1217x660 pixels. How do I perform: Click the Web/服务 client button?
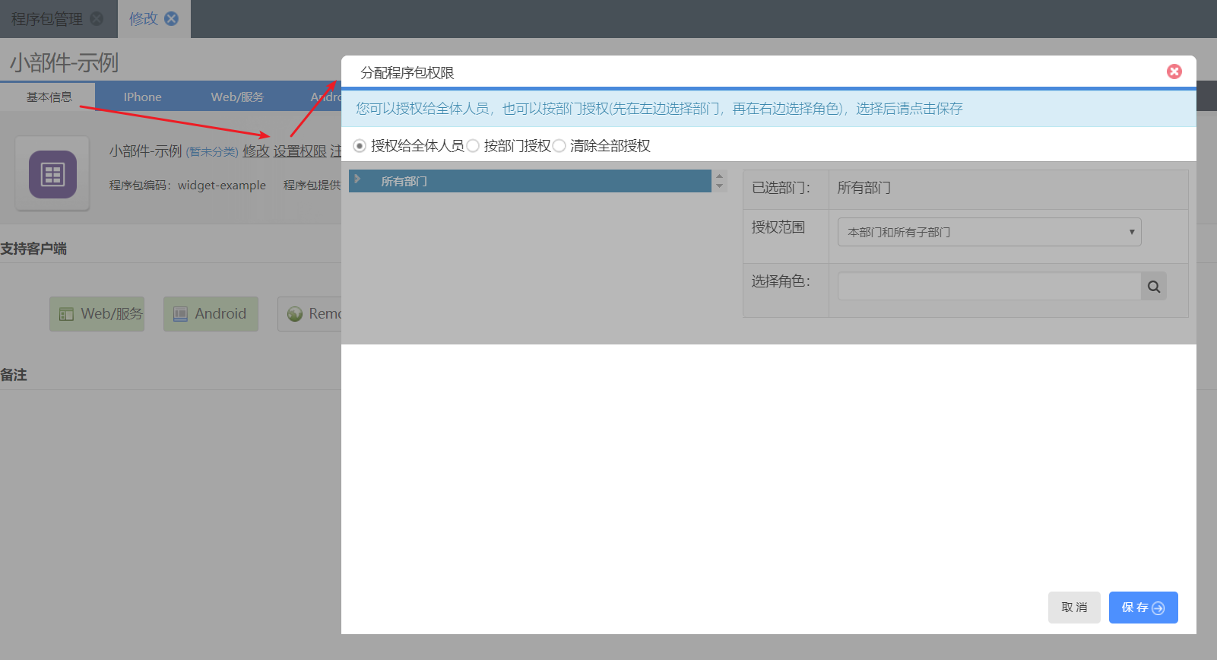[97, 314]
